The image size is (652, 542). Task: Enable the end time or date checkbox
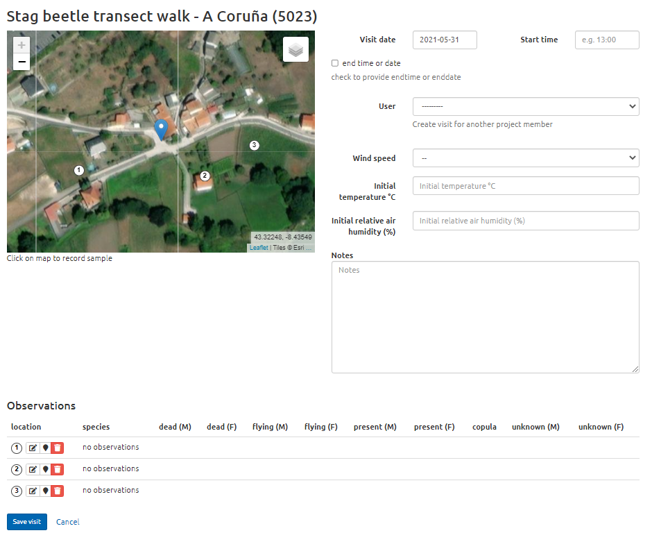335,63
